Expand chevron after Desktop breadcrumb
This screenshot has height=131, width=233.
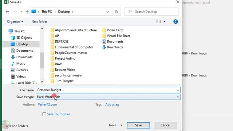coord(73,12)
